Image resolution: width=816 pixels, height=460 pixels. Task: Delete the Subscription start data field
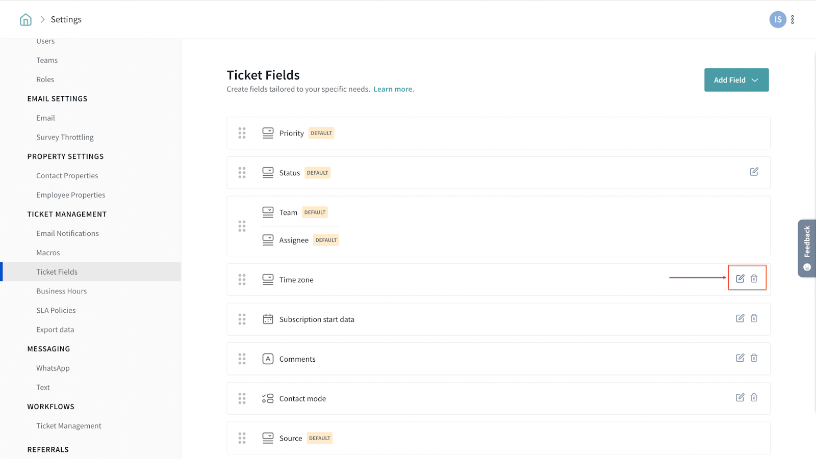coord(754,318)
